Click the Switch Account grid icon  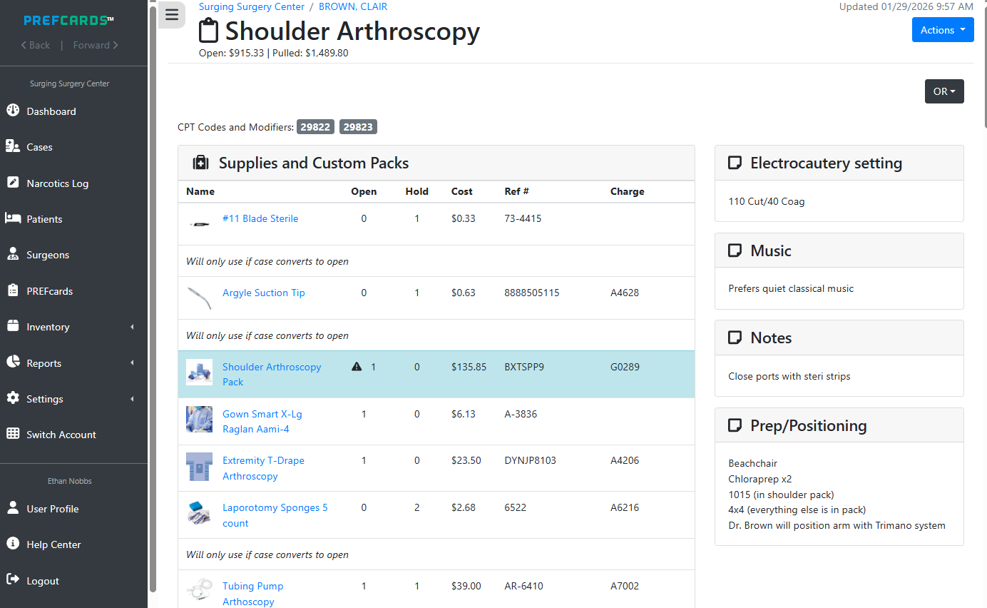13,434
